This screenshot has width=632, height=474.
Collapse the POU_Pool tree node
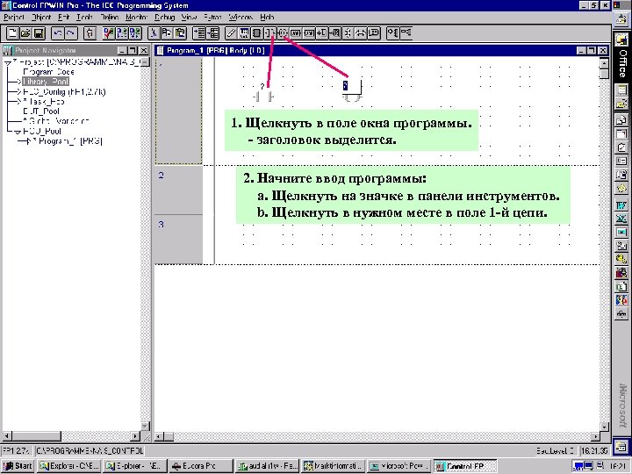(x=18, y=132)
